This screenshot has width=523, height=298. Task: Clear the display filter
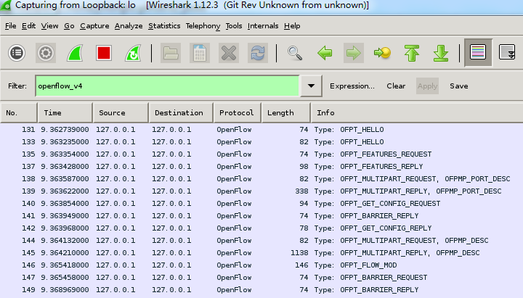click(x=396, y=86)
